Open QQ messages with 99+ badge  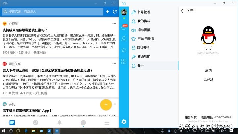click(x=124, y=27)
